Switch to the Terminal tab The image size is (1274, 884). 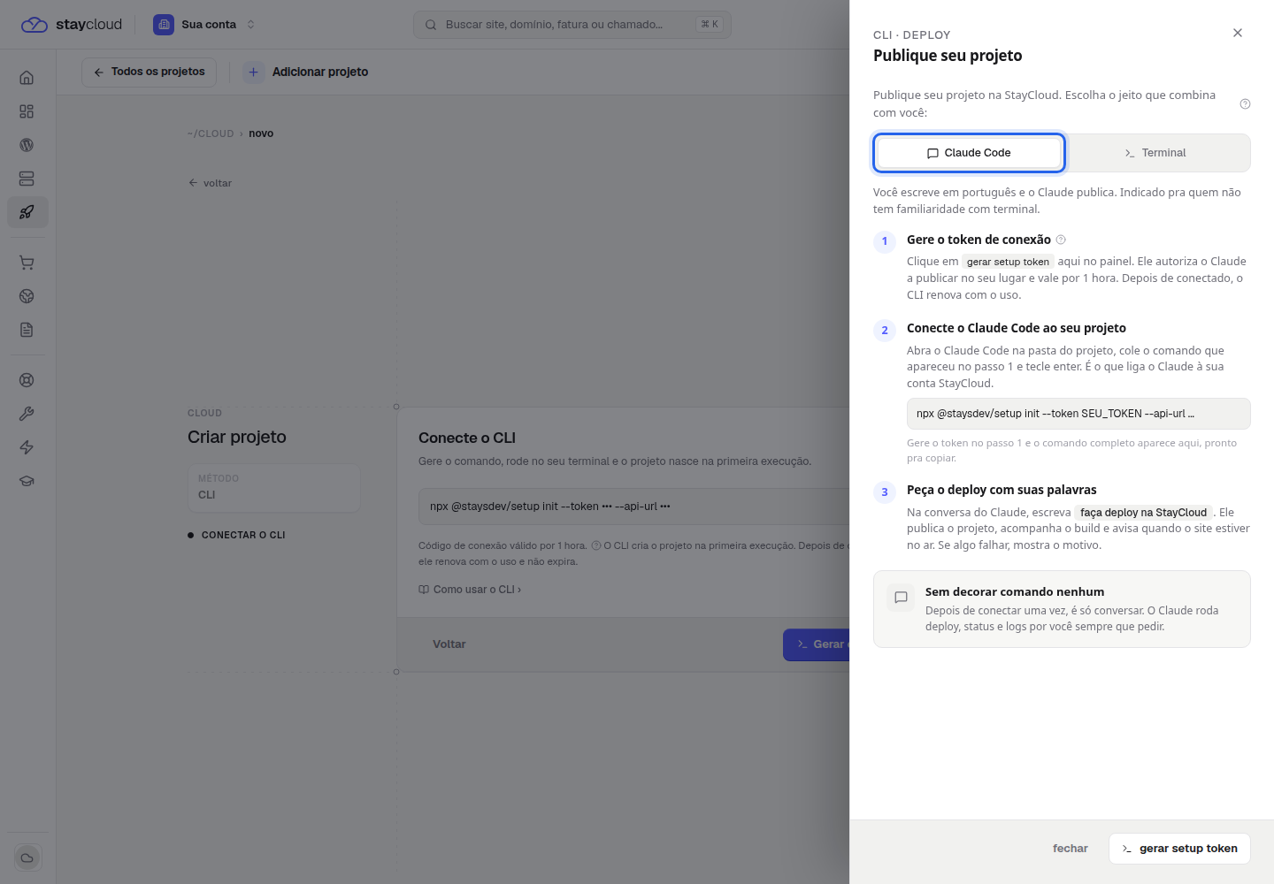click(1155, 153)
